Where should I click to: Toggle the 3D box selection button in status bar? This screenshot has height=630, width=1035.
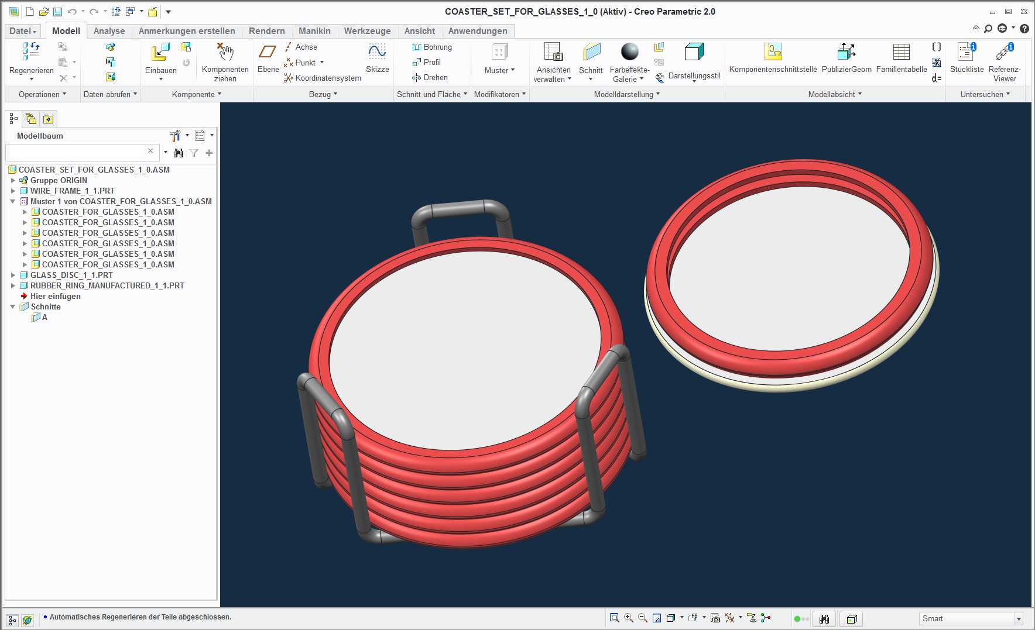852,618
